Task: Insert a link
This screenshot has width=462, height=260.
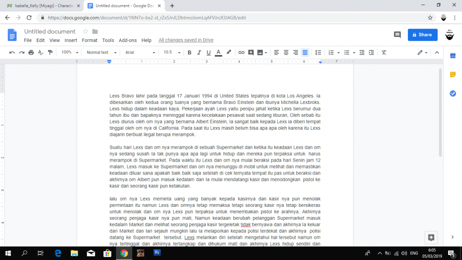Action: pos(241,52)
